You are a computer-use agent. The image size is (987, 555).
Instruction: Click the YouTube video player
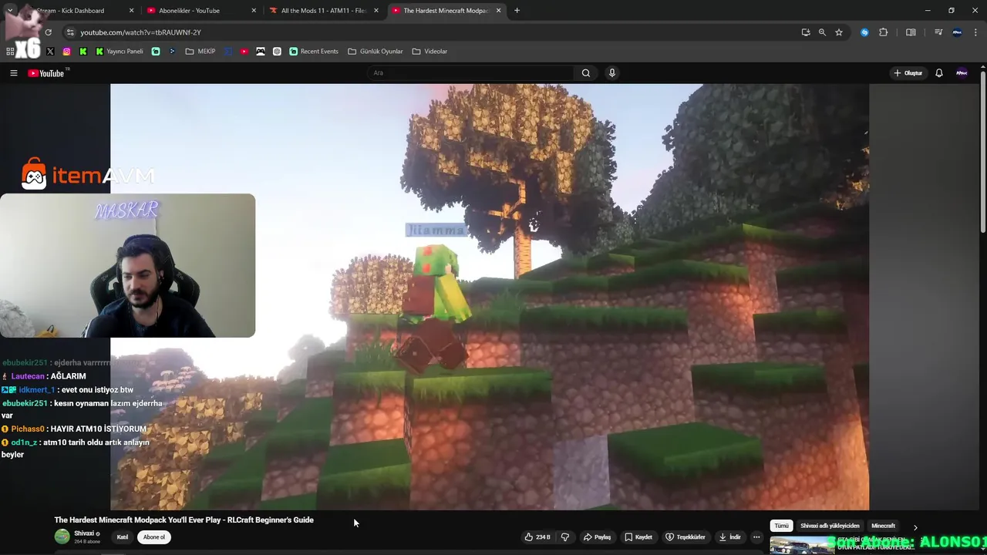tap(490, 297)
